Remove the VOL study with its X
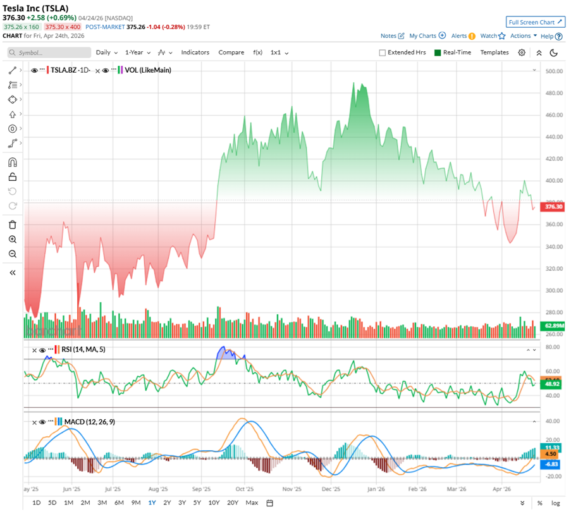The width and height of the screenshot is (571, 514). pos(97,71)
